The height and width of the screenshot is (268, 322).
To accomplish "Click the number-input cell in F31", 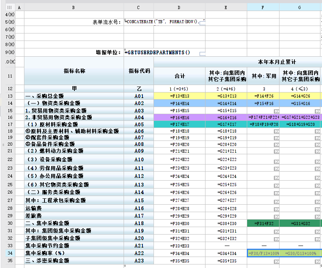I will [x=263, y=231].
